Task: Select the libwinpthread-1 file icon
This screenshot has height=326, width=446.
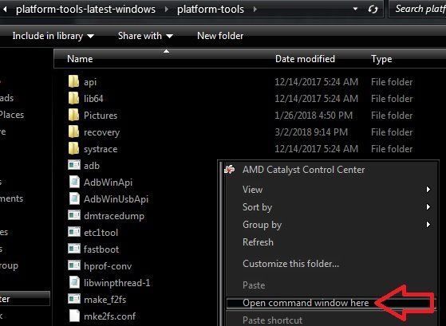Action: coord(74,282)
